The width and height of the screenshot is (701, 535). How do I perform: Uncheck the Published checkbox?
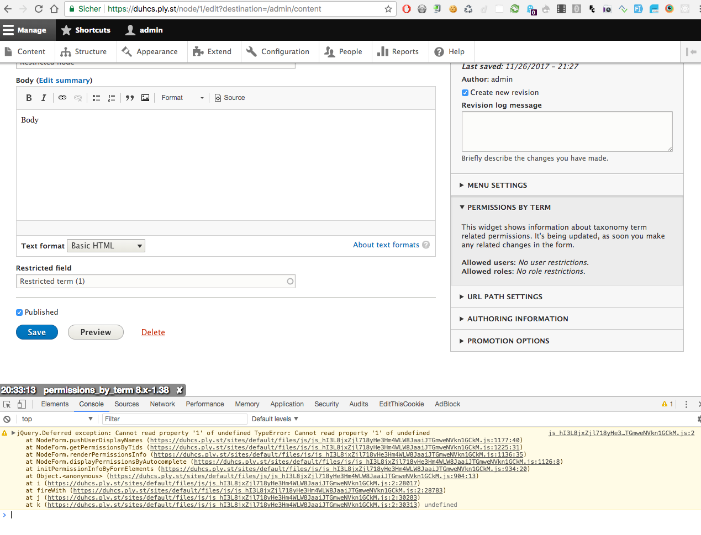point(19,312)
